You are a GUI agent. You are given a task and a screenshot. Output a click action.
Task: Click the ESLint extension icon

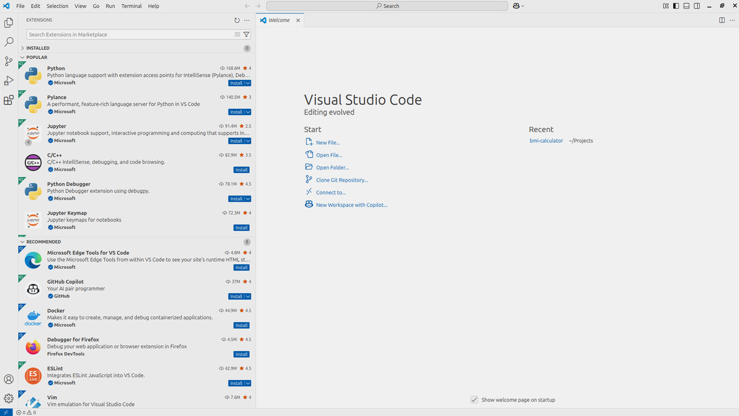click(33, 376)
